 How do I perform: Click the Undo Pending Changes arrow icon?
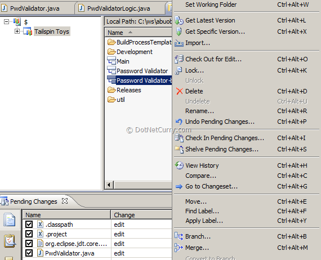[179, 122]
